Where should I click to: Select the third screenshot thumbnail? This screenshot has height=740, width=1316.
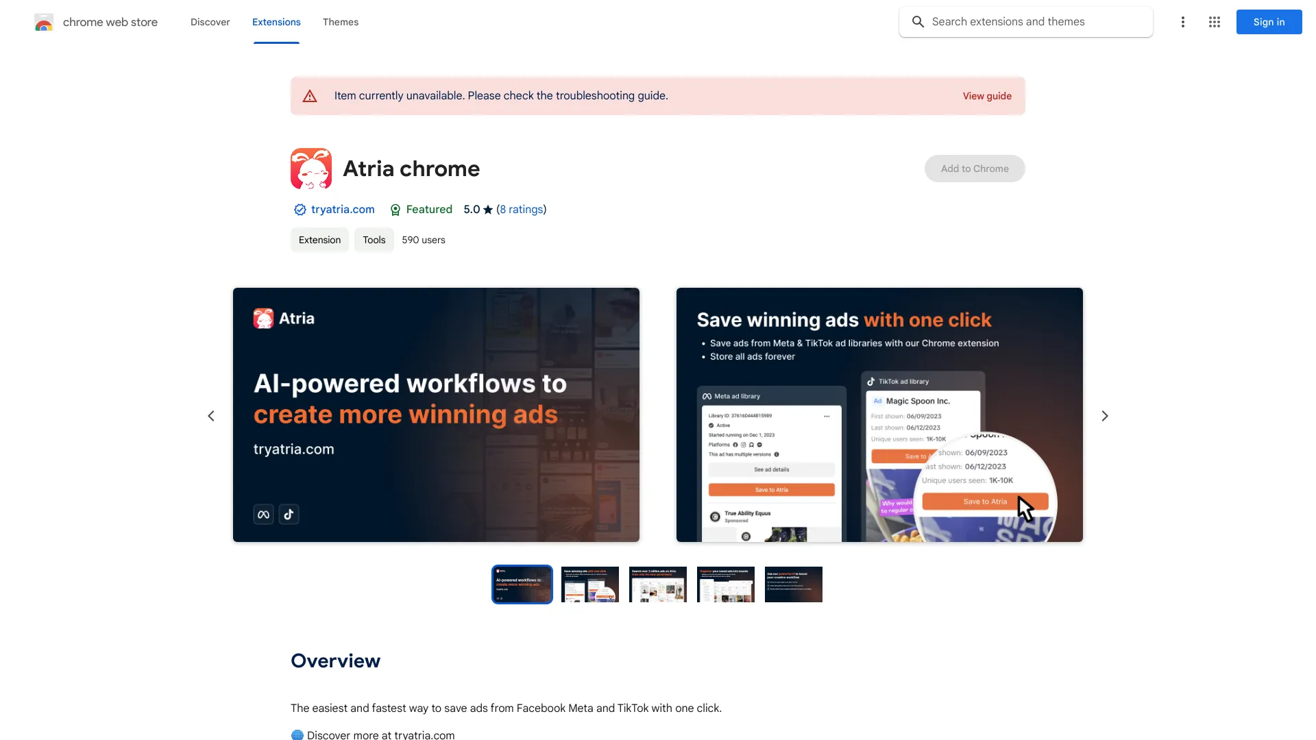coord(658,584)
